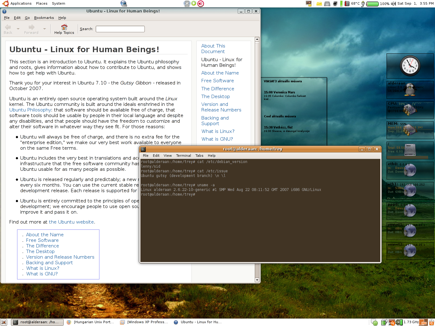435x326 pixels.
Task: Click the network globe launcher in top panel
Action: 124,3
